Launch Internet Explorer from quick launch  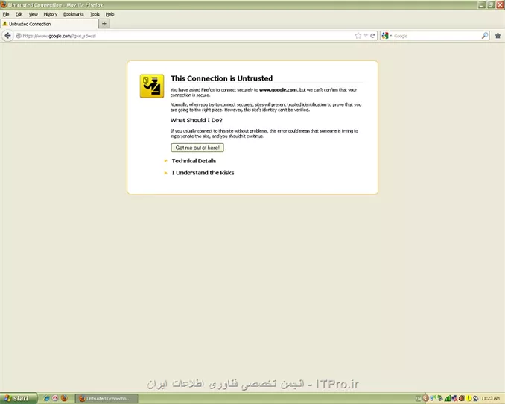pos(47,398)
